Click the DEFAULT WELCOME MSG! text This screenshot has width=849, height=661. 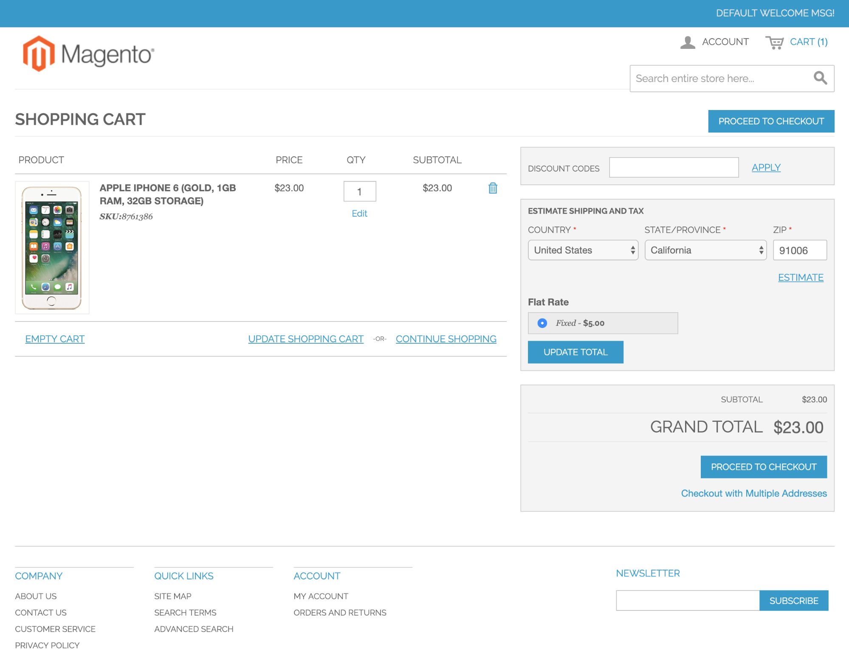tap(775, 13)
